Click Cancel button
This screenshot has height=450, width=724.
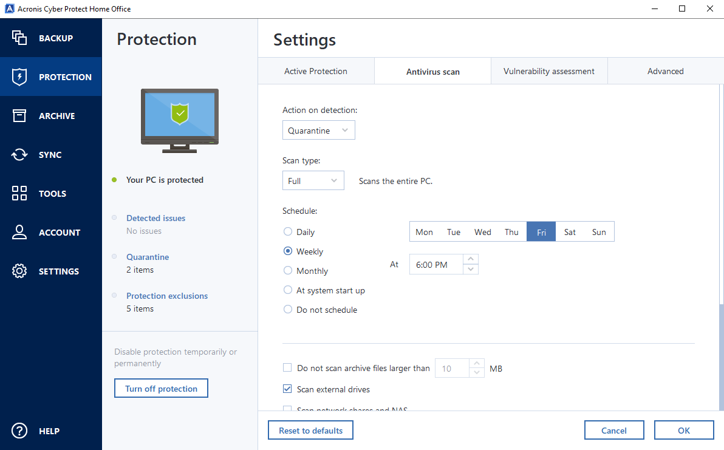[614, 430]
